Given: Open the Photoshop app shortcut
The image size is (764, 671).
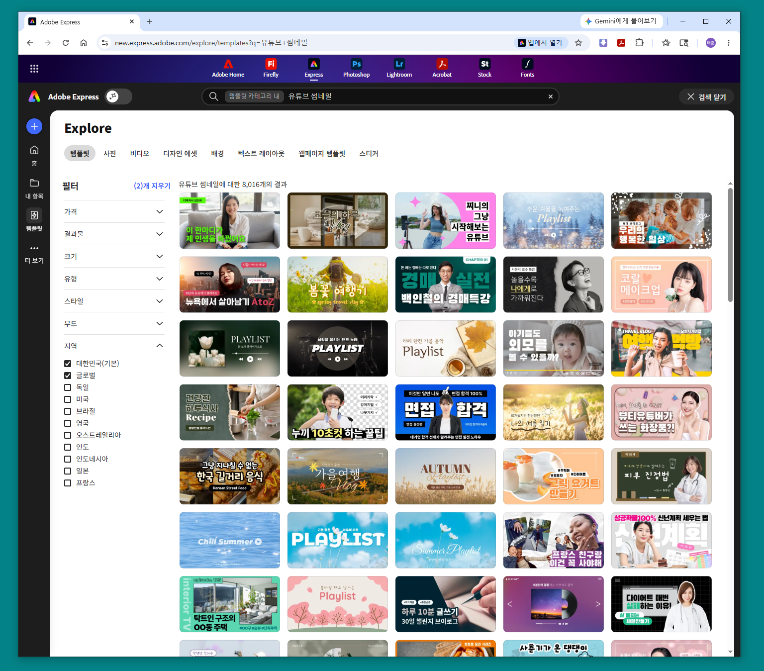Looking at the screenshot, I should point(356,68).
